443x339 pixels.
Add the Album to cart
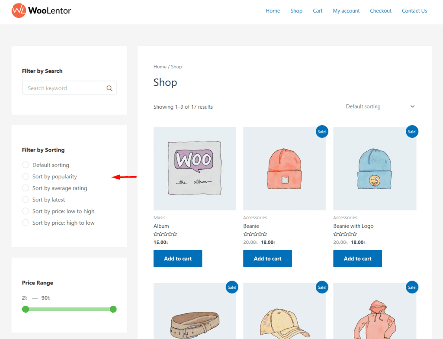178,258
